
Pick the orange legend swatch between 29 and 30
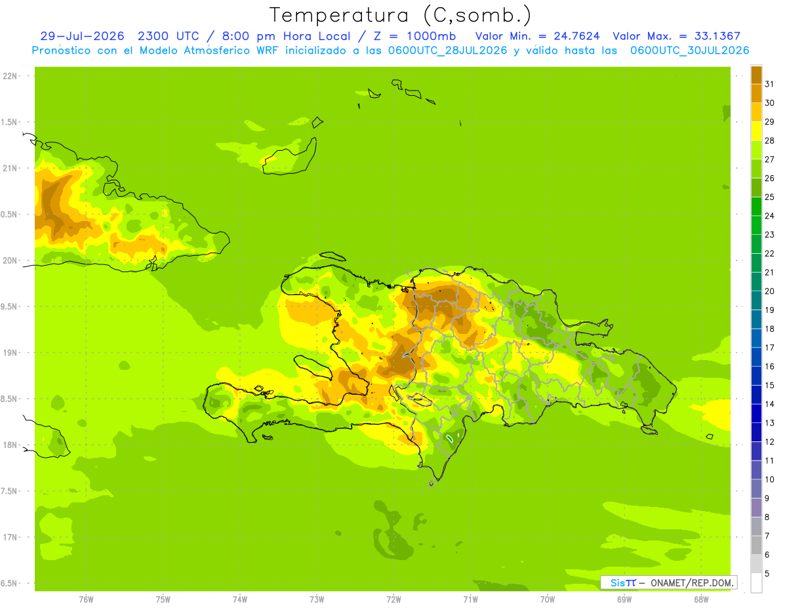[756, 112]
